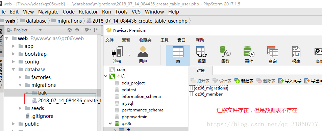Screen dimensions: 322x131
Task: Click the qz06_member table icon
Action: pos(191,94)
